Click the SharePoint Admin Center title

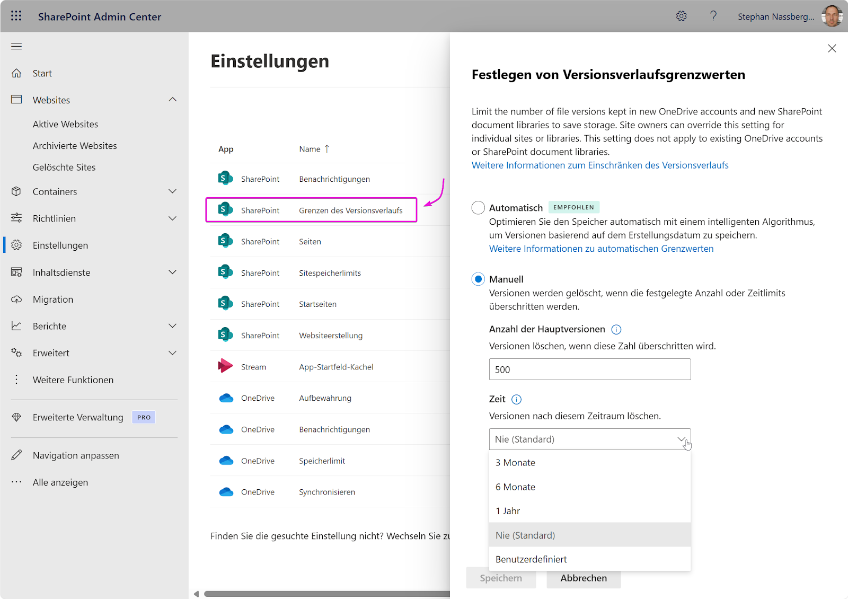[100, 16]
